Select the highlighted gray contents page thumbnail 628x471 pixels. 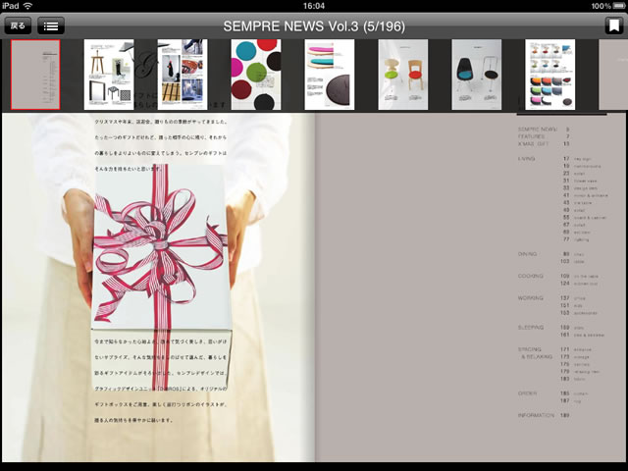[35, 75]
